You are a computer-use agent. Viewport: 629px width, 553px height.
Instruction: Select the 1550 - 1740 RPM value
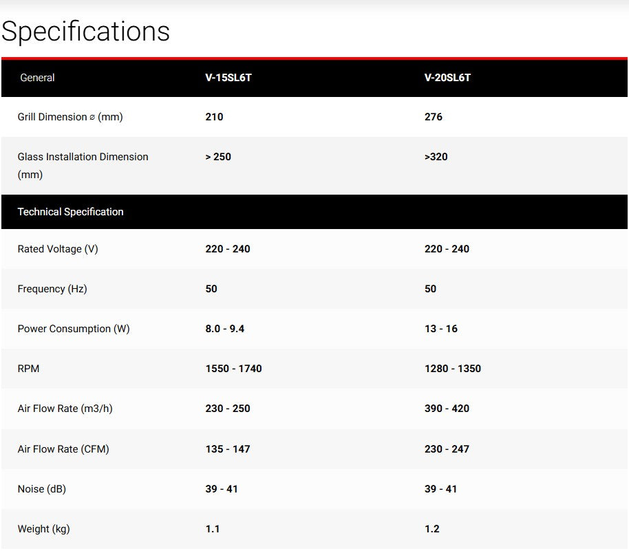[233, 369]
